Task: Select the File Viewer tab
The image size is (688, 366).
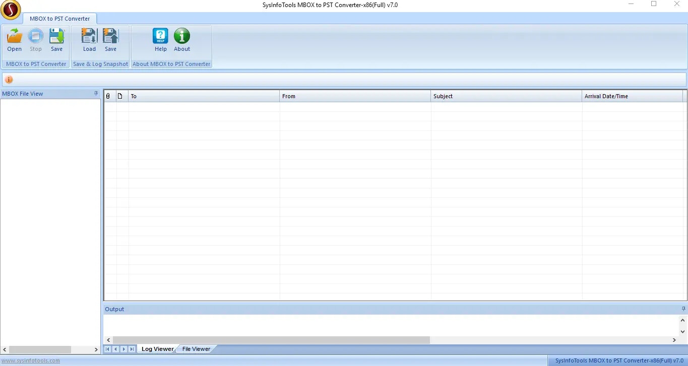Action: [x=196, y=349]
